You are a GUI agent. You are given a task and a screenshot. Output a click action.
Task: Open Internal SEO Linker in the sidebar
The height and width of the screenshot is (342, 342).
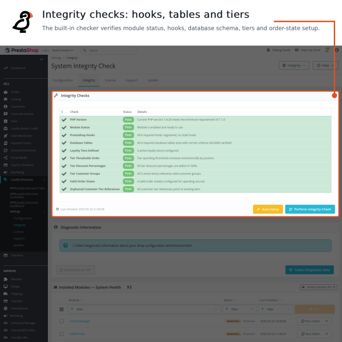23,330
